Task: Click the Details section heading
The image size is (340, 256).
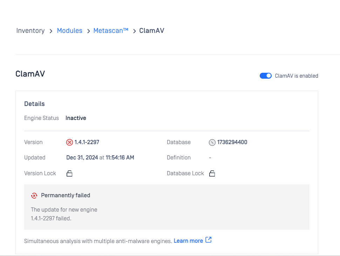Action: 34,104
